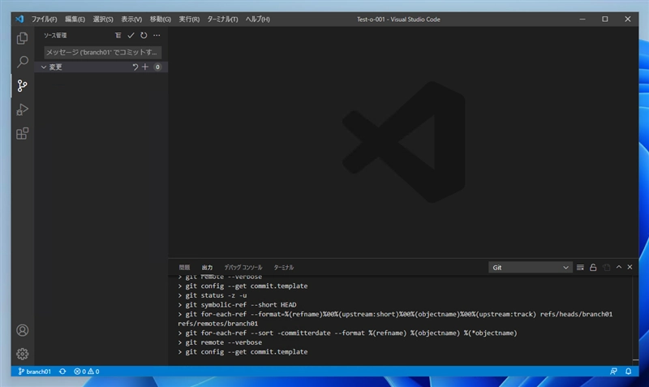Open the ターミナル(T) menu
649x387 pixels.
pyautogui.click(x=222, y=19)
